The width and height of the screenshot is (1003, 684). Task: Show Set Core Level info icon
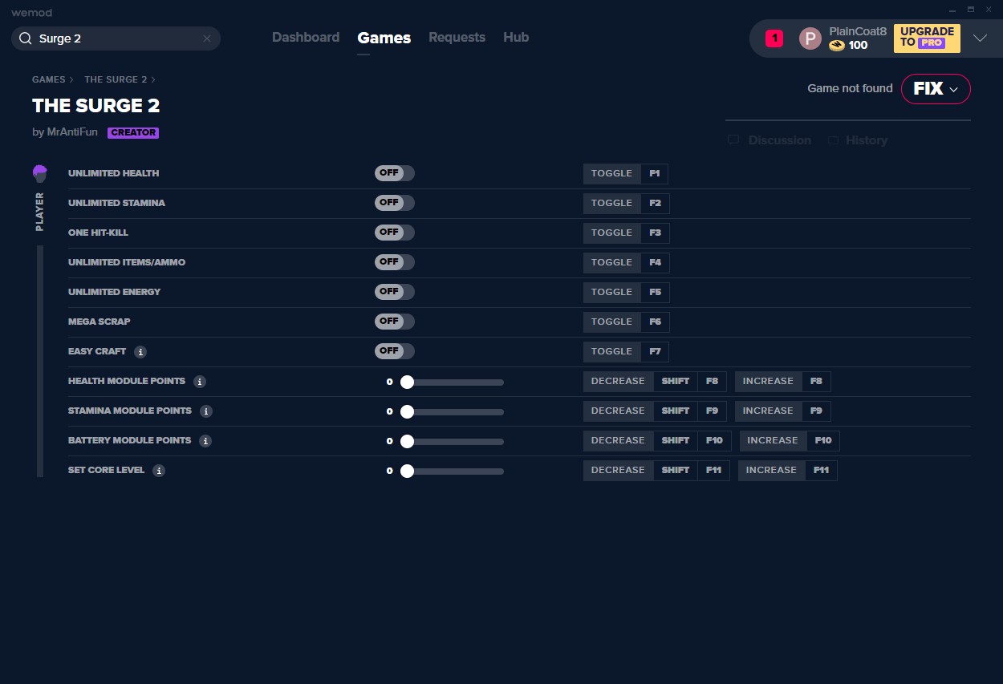159,471
